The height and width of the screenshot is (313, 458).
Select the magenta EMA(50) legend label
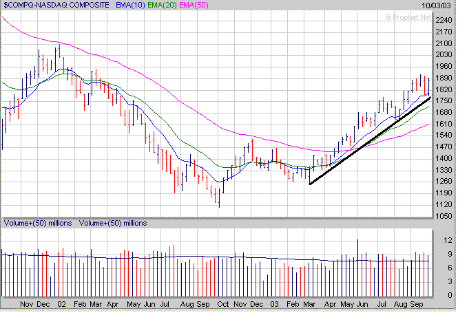point(194,5)
